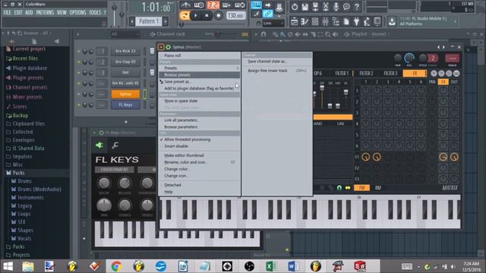The height and width of the screenshot is (273, 486).
Task: Adjust the Sytrus main volume knob
Action: point(409,58)
